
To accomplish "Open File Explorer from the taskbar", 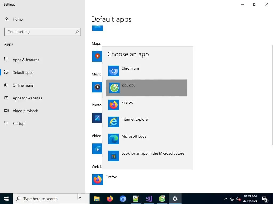I will tap(97, 199).
